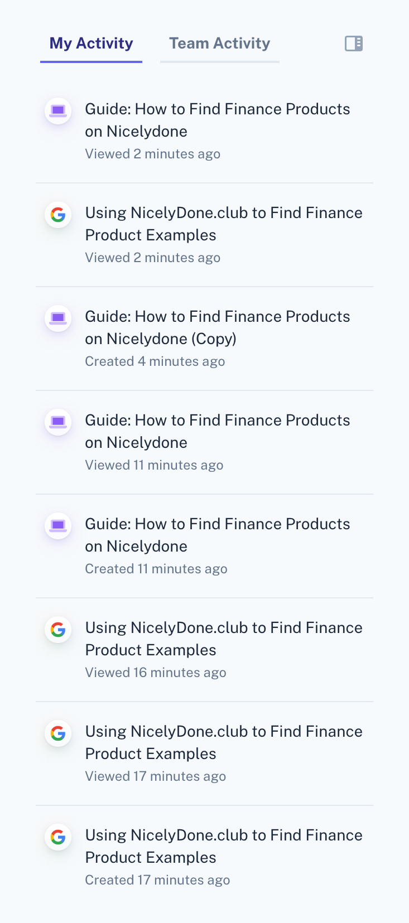The height and width of the screenshot is (923, 409).
Task: Click Google icon of entry viewed 17 minutes ago
Action: point(58,733)
